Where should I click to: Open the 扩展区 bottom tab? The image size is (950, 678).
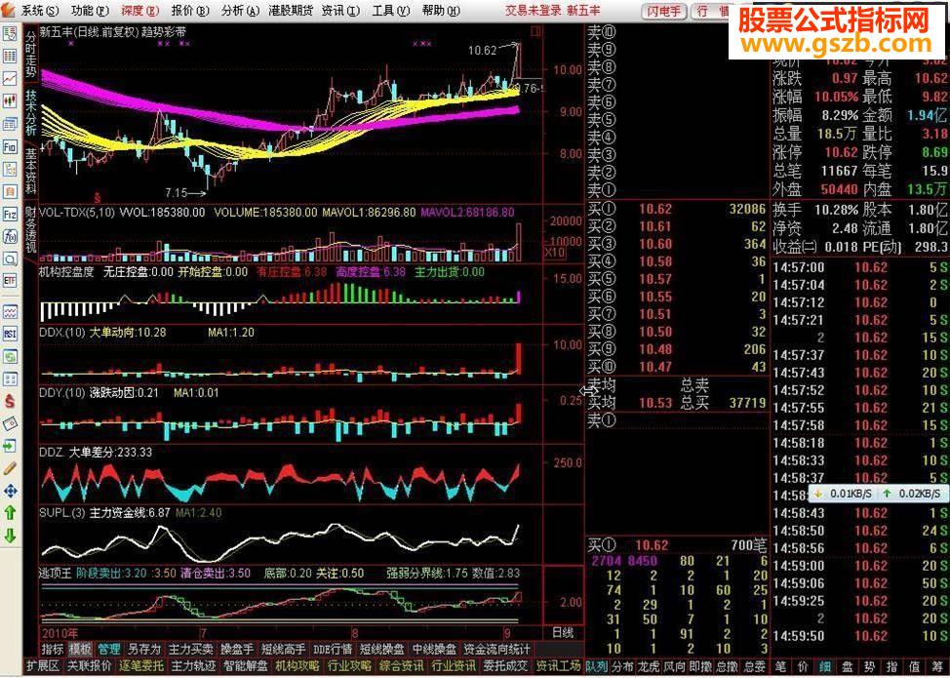(42, 666)
